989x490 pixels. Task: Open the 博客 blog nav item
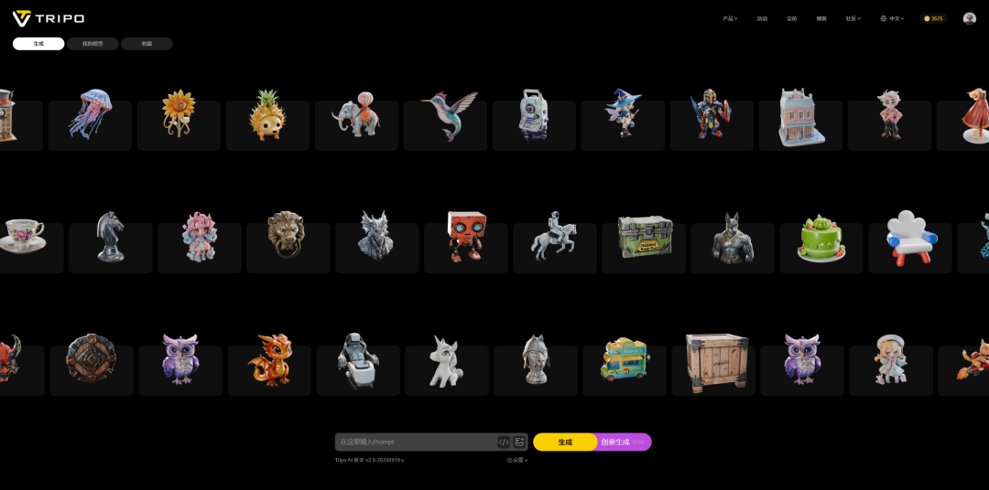821,19
